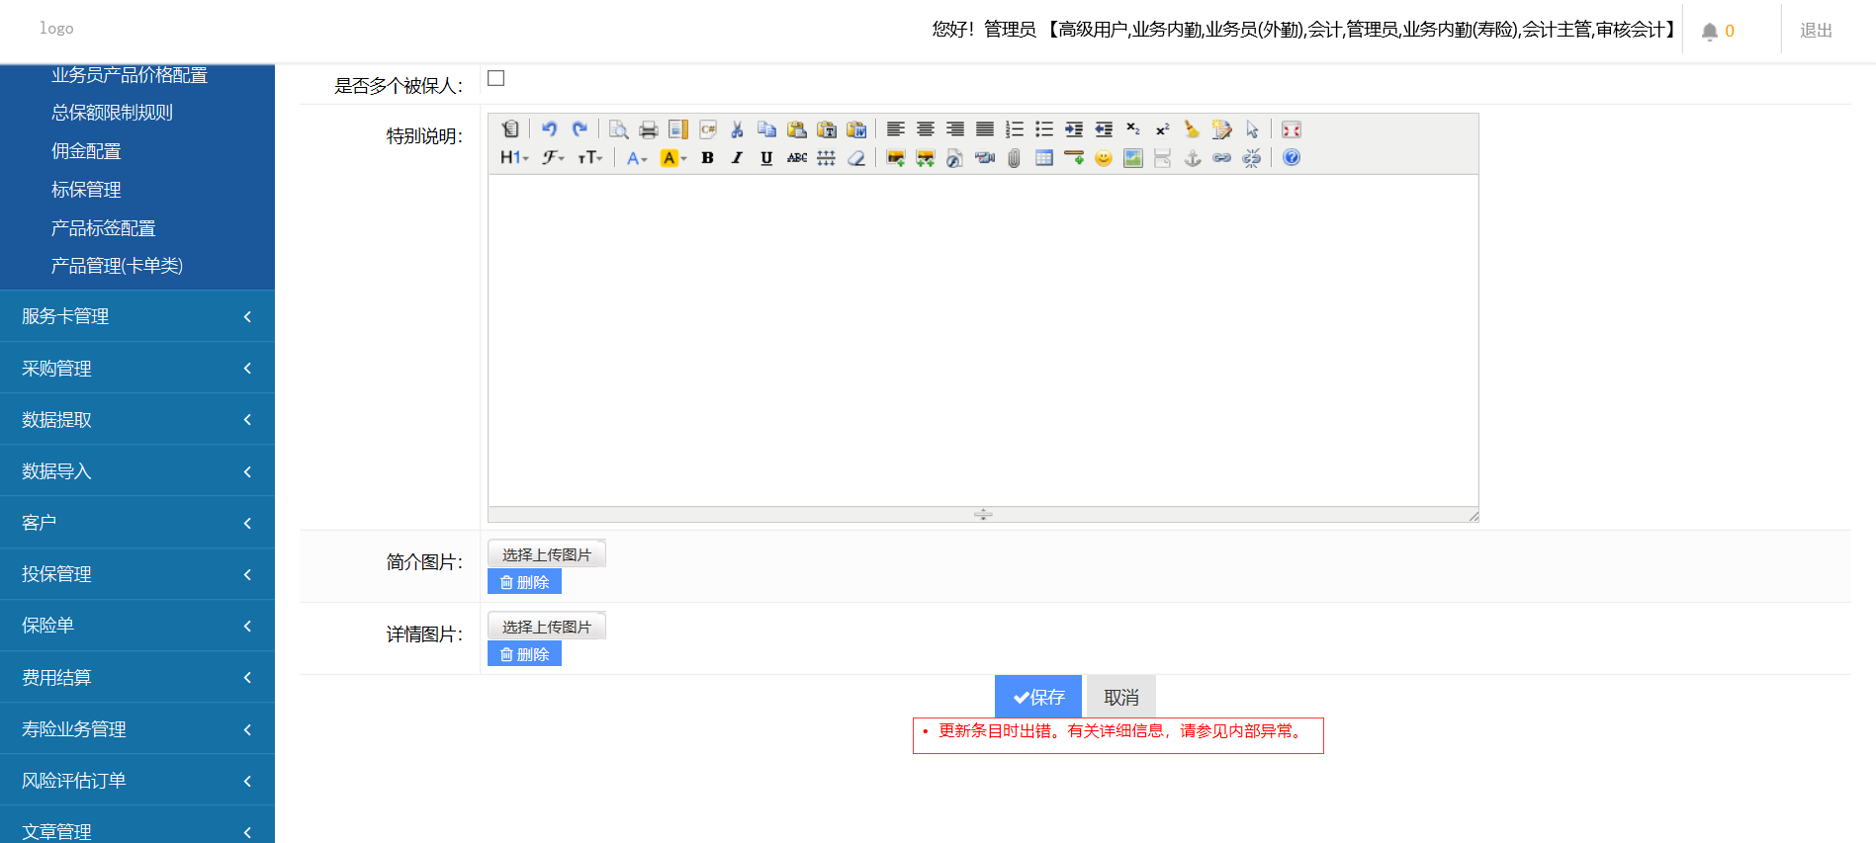Delete the 详情图片 image

tap(524, 654)
